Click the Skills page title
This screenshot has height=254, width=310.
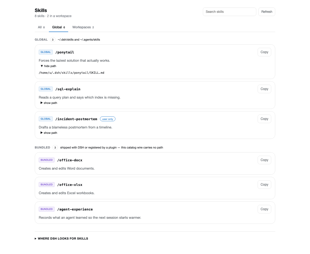tap(41, 10)
